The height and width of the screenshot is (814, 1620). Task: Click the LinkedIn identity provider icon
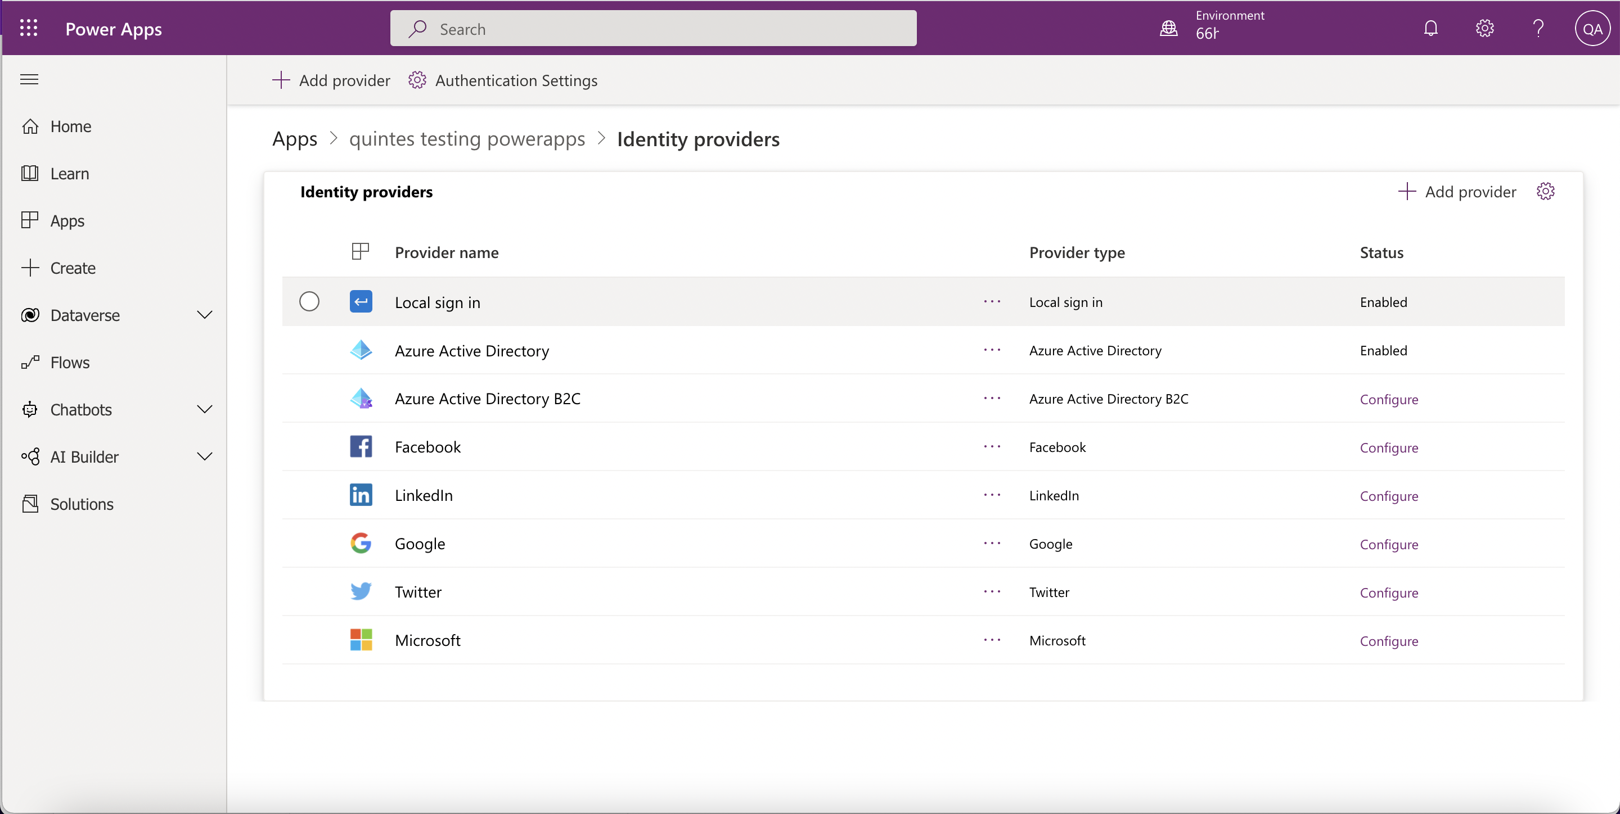point(361,494)
